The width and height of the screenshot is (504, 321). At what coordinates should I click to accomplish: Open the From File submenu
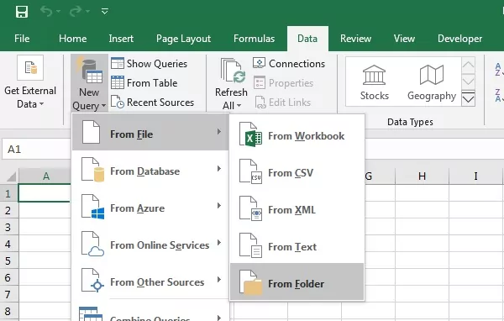coord(150,132)
